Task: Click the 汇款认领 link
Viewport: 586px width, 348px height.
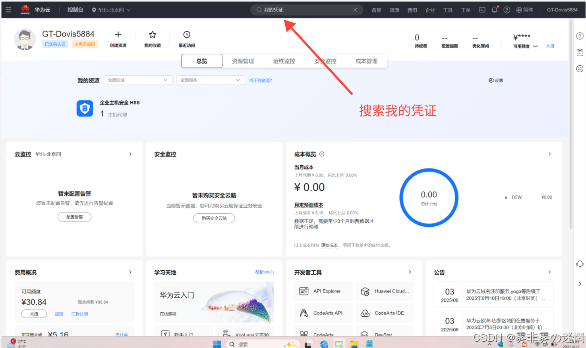Action: coord(80,314)
